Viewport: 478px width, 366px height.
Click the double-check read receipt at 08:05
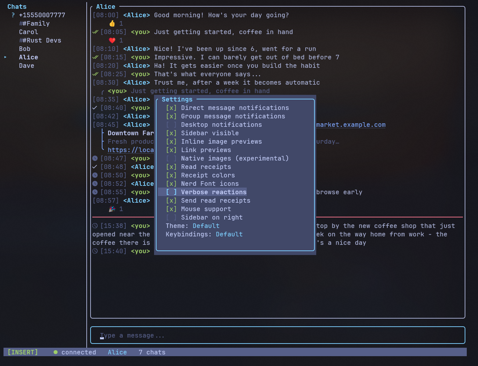coord(95,32)
